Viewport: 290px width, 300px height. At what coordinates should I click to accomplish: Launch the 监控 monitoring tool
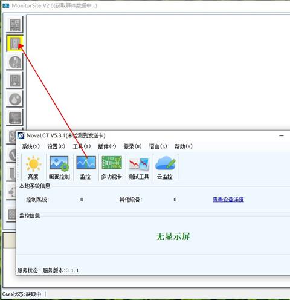click(86, 168)
